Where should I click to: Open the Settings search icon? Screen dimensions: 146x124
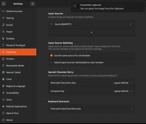pyautogui.click(x=4, y=4)
